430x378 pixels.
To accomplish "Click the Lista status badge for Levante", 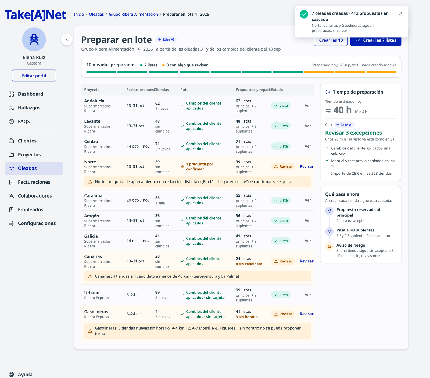I will point(281,126).
